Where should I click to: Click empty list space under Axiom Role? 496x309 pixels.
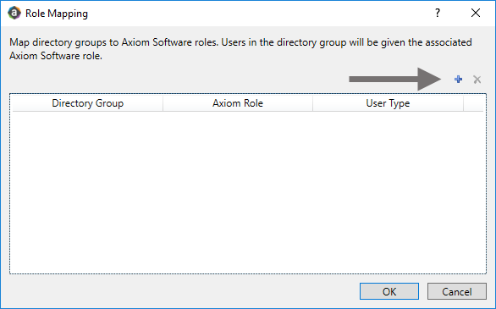(x=238, y=191)
